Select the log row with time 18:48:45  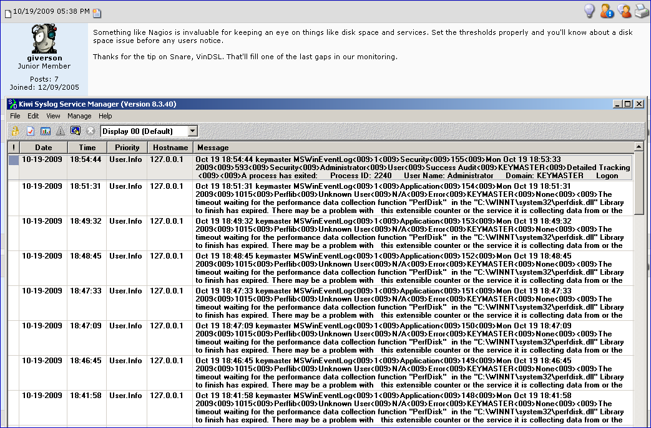pos(321,268)
